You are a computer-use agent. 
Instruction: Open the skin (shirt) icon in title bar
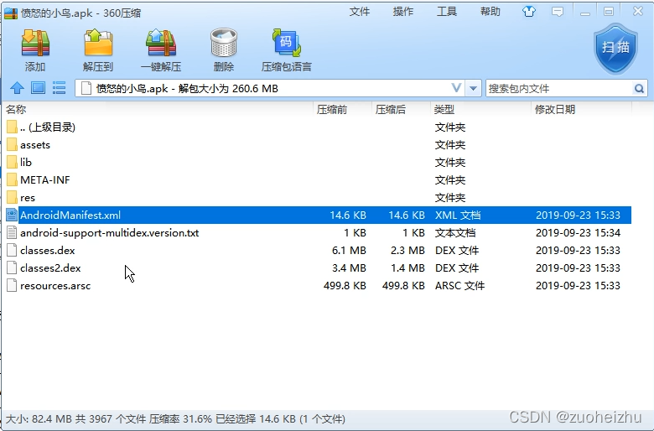tap(529, 11)
